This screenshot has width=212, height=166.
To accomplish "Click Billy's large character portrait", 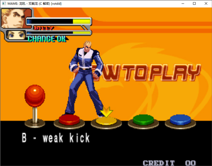I will 16,18.
